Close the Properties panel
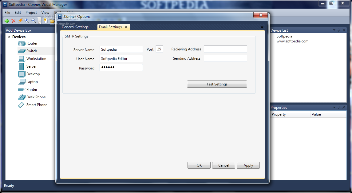The height and width of the screenshot is (193, 352). pyautogui.click(x=344, y=107)
